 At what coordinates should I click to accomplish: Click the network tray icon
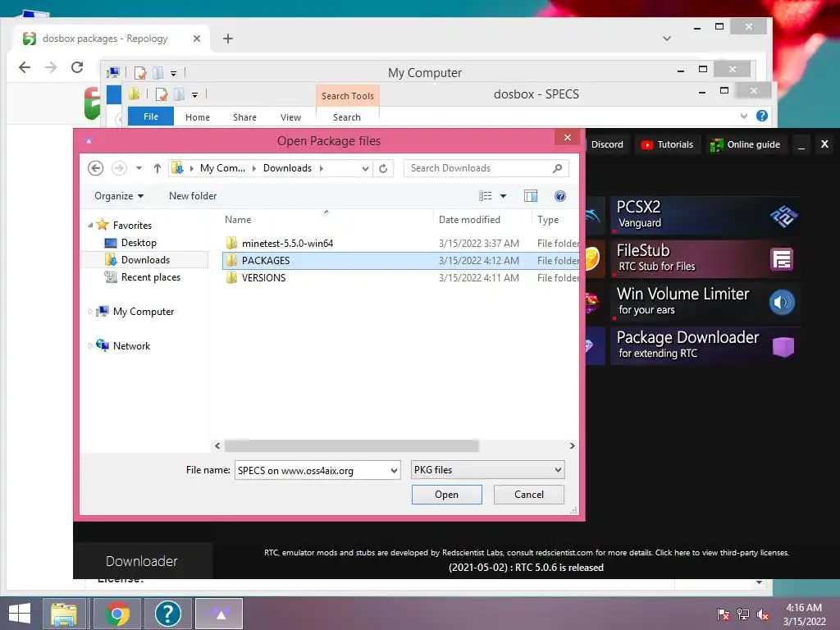point(743,614)
